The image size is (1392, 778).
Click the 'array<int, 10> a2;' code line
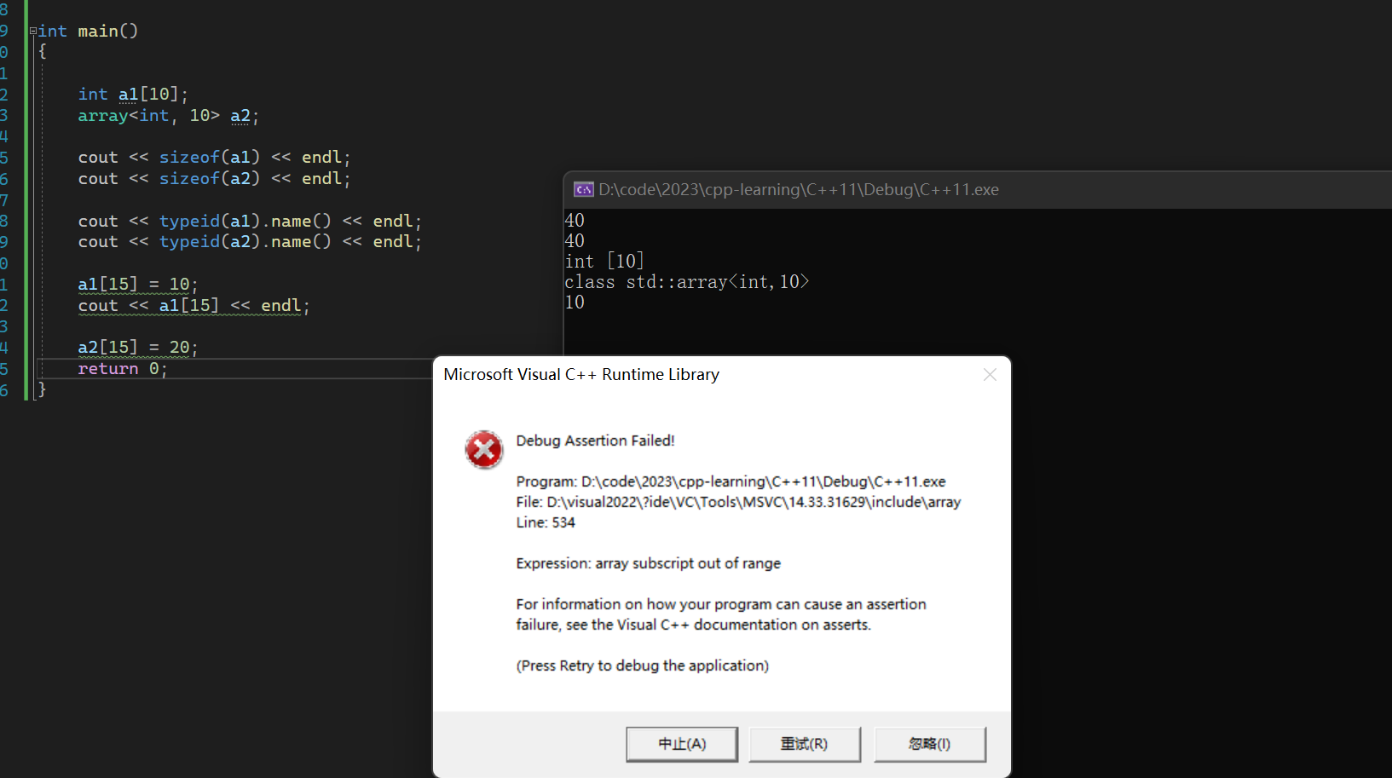pyautogui.click(x=168, y=116)
